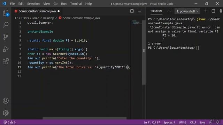Open terminal panel views ellipsis menu
Viewport: 223px width, 125px height.
(169, 11)
